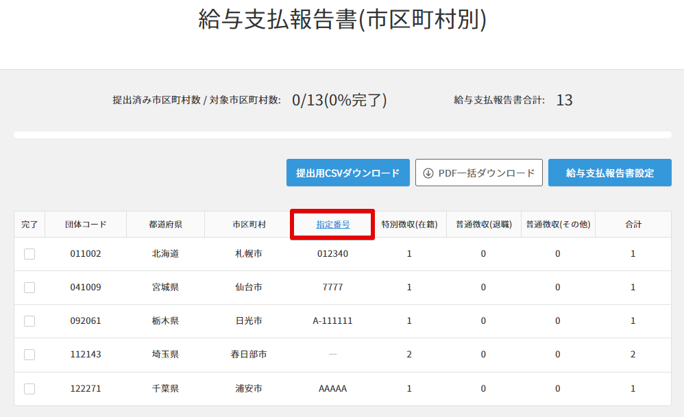Open the 指定番号 column header link
684x417 pixels.
333,225
